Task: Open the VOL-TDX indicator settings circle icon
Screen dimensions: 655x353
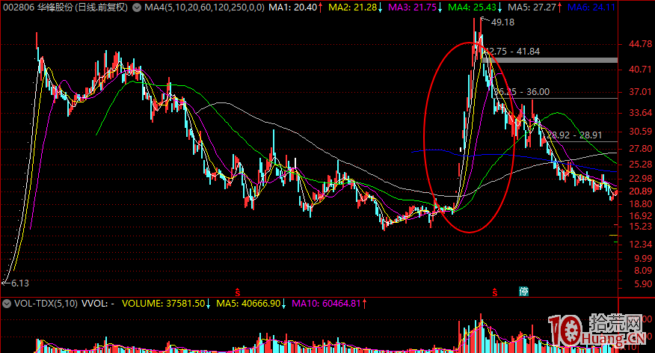Action: tap(6, 304)
